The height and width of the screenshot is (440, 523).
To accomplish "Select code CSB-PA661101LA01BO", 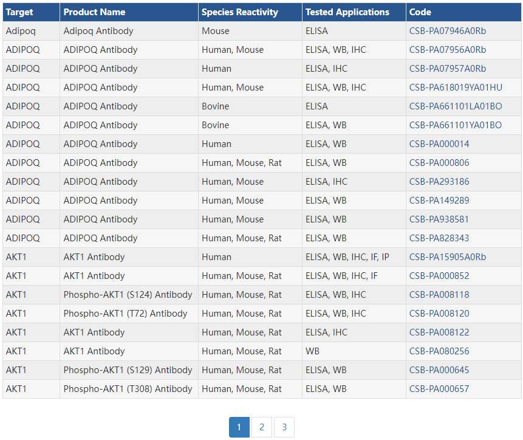I will click(x=456, y=106).
